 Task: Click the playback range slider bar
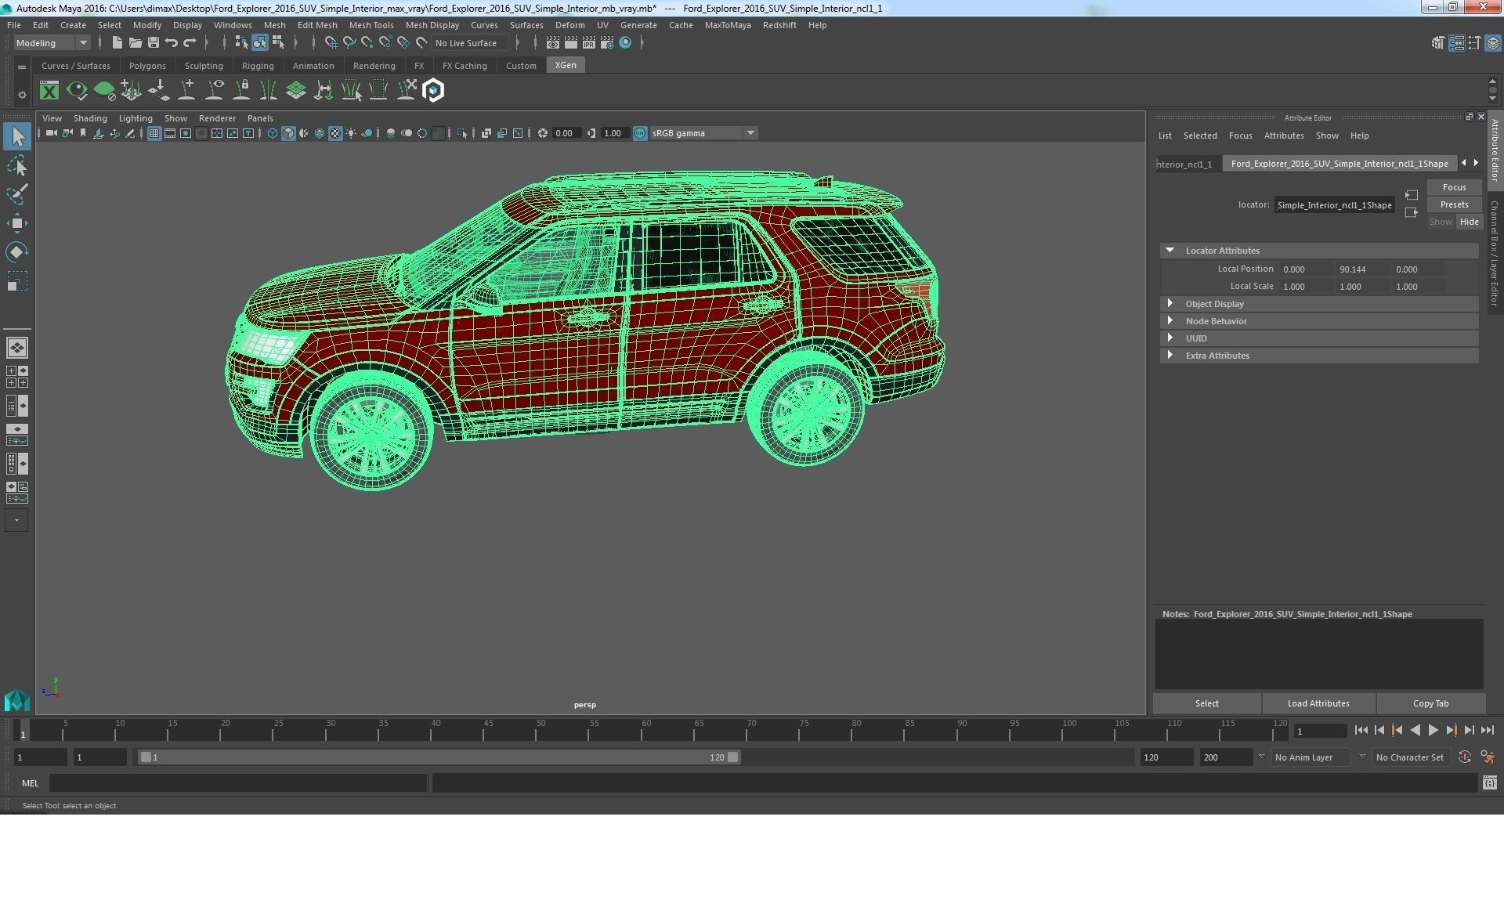pos(439,757)
